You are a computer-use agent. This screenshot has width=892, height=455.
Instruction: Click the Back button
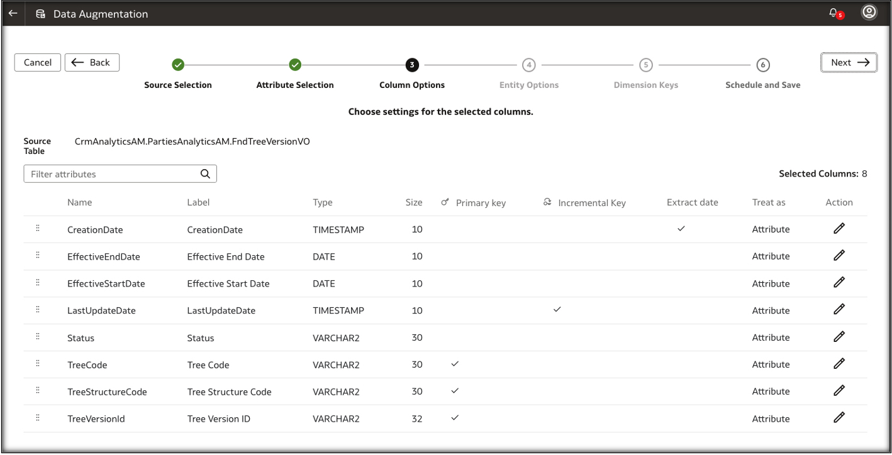click(x=92, y=62)
